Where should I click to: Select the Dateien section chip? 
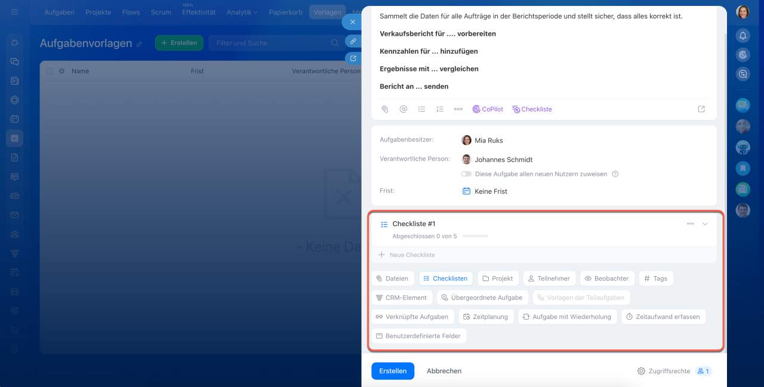point(393,278)
